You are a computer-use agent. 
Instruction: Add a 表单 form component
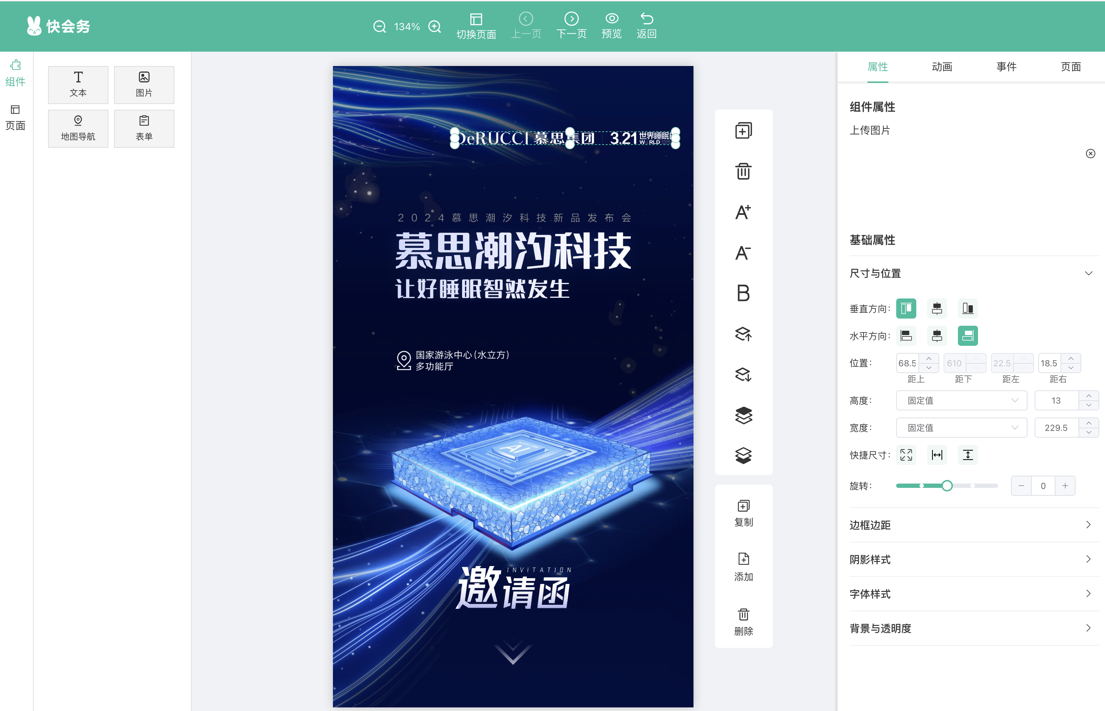click(144, 128)
